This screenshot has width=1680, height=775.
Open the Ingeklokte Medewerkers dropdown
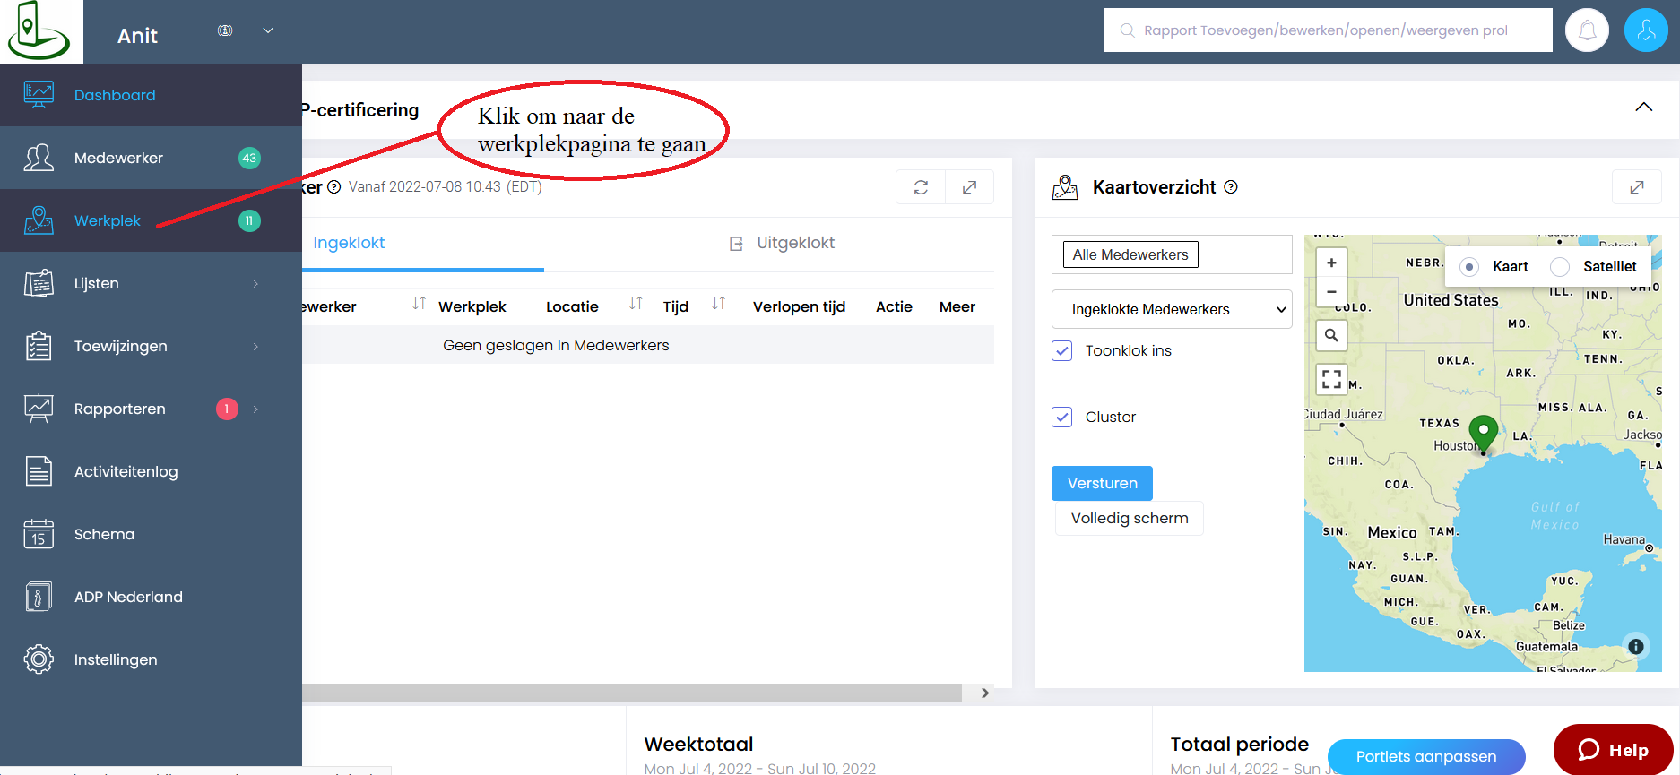[x=1172, y=309]
